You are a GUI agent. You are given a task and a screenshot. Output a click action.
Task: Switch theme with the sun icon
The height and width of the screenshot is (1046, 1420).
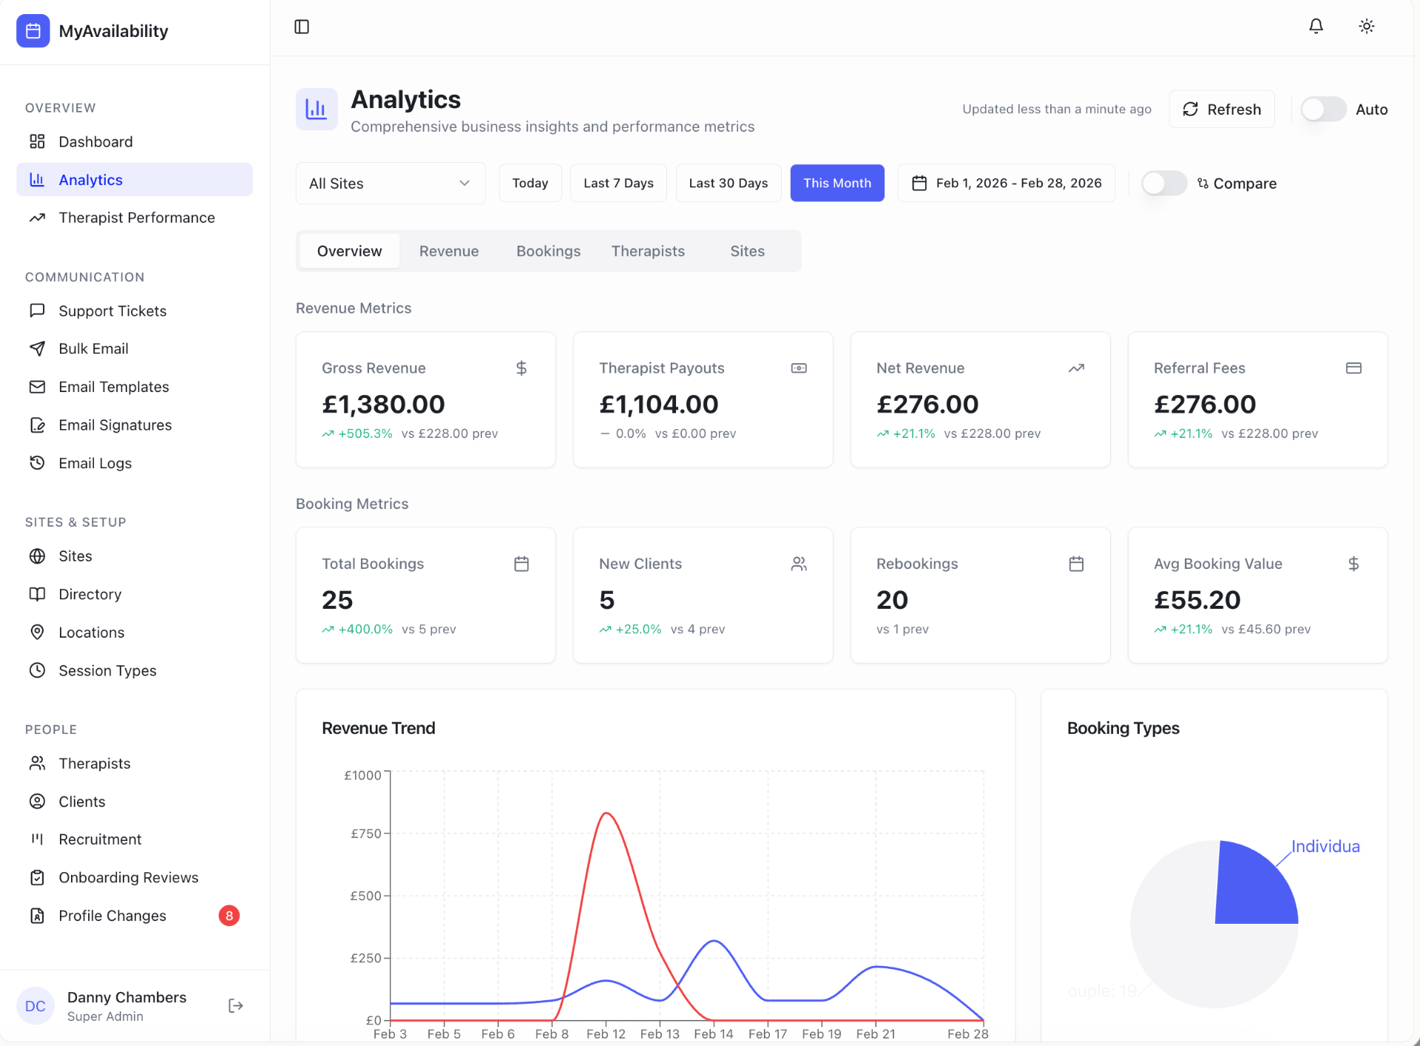[x=1366, y=27]
